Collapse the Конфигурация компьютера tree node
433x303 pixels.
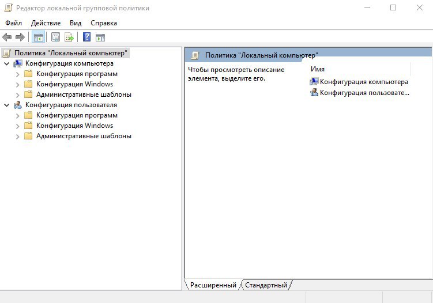[7, 64]
